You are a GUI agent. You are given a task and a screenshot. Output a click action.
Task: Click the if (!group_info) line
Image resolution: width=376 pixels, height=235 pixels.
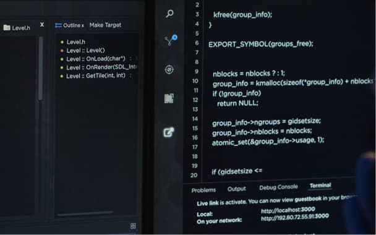coord(237,93)
